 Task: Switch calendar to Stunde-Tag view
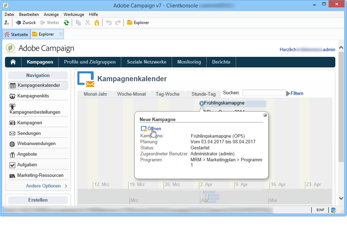(204, 94)
